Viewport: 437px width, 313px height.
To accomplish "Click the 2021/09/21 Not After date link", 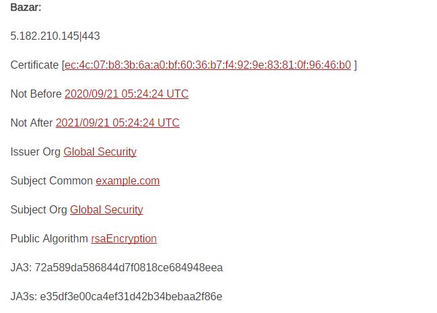I will coord(117,123).
